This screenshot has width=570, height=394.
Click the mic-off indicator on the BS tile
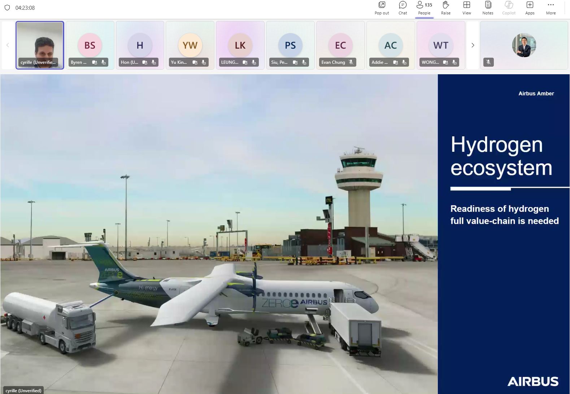point(104,62)
